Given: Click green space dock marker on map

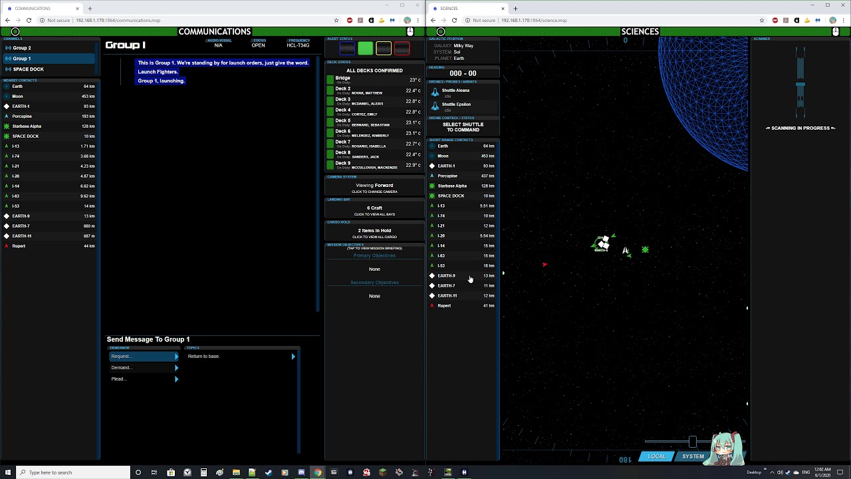Looking at the screenshot, I should pyautogui.click(x=645, y=250).
